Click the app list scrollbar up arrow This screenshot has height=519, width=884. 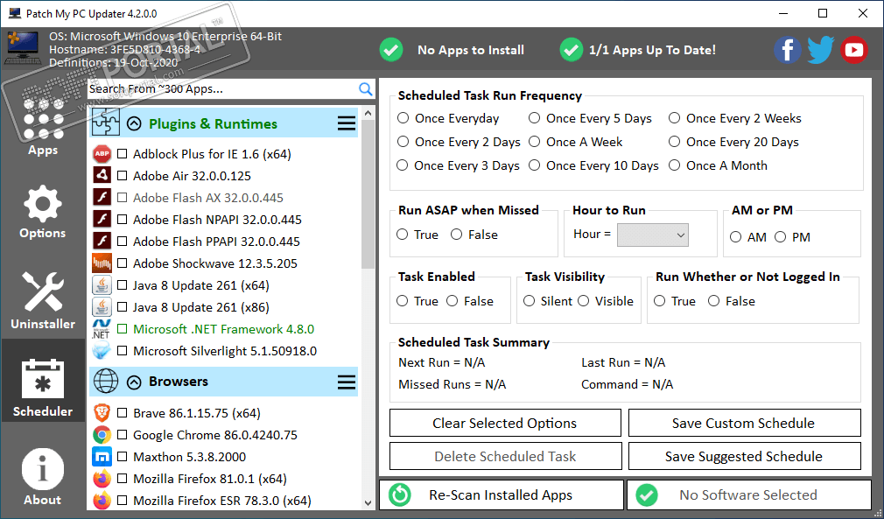pyautogui.click(x=368, y=114)
